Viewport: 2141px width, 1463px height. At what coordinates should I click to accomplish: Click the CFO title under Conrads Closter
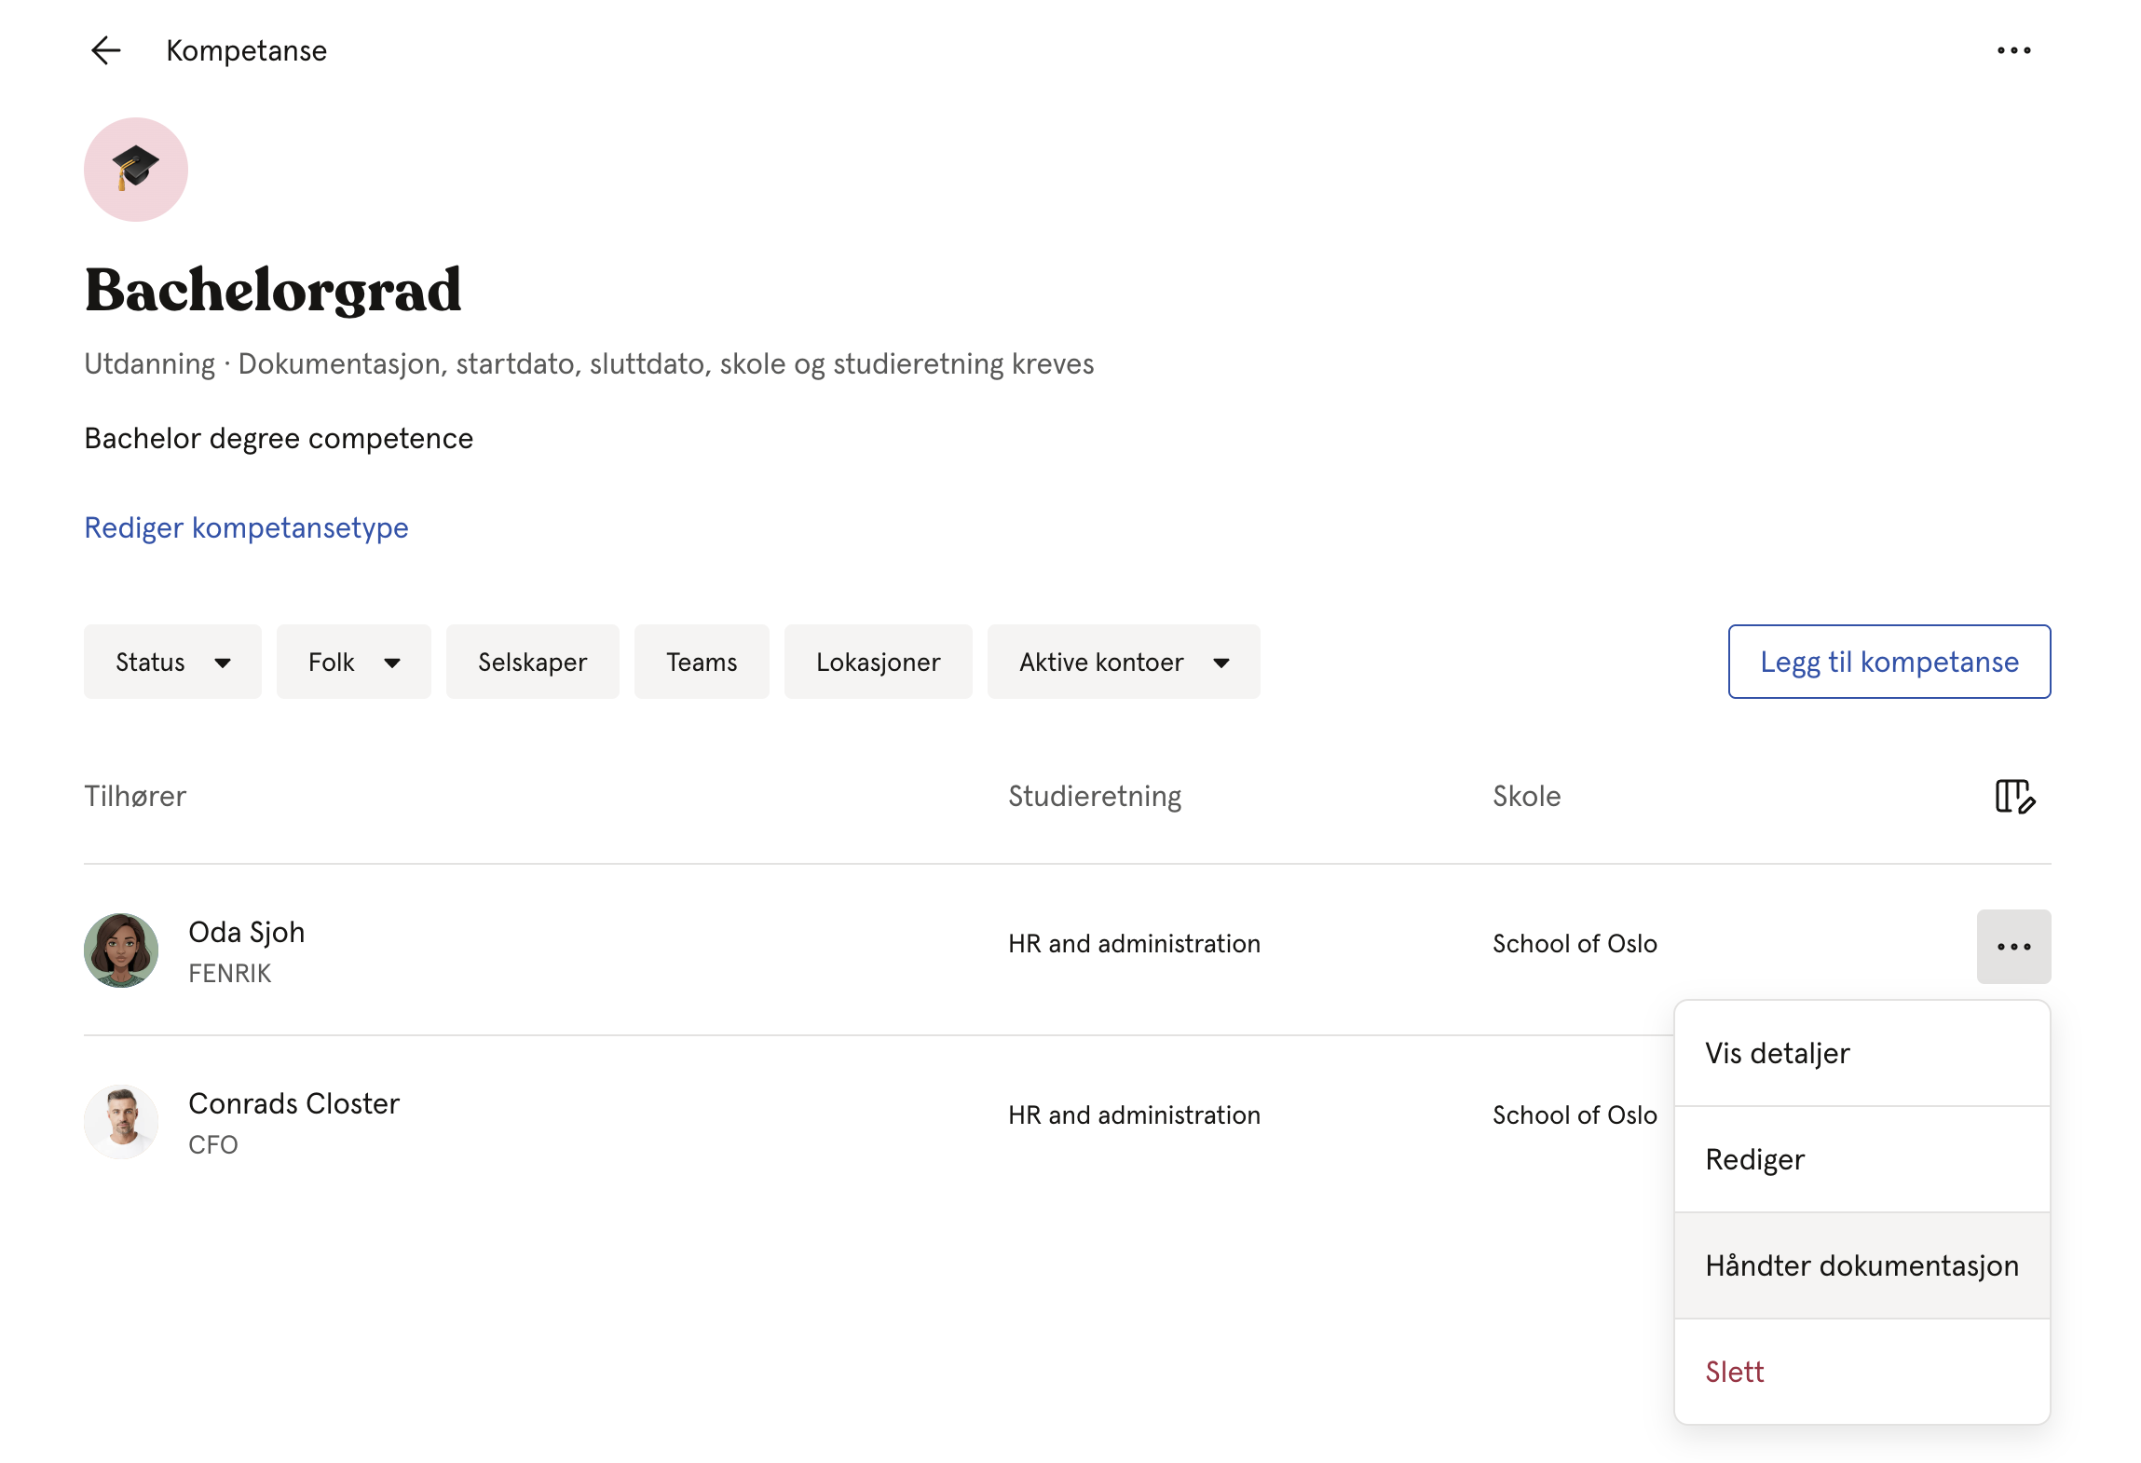point(213,1144)
